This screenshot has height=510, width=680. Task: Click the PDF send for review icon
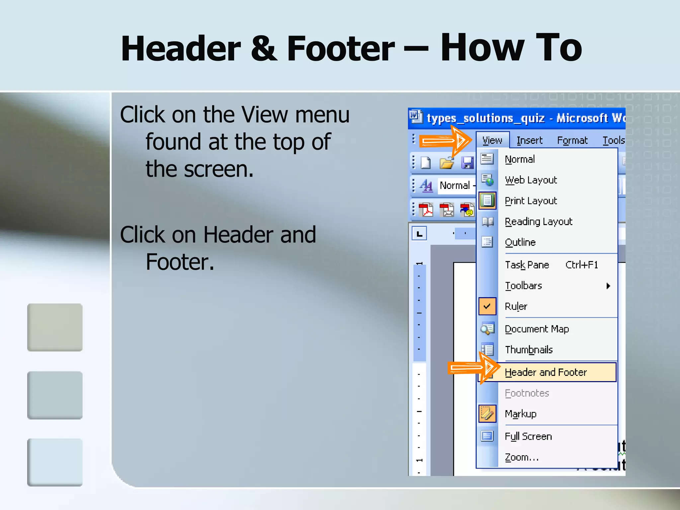467,210
